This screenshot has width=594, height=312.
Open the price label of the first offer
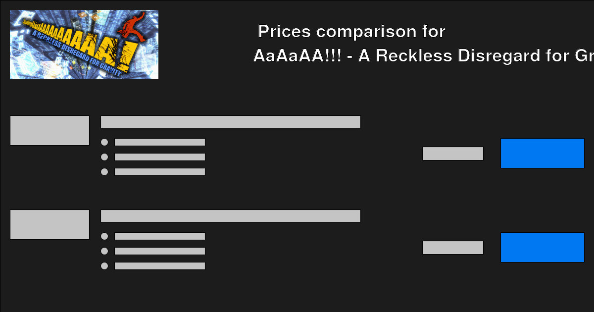point(452,154)
